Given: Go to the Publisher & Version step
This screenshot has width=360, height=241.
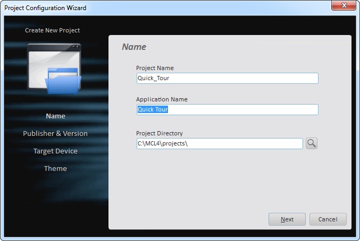Looking at the screenshot, I should [55, 134].
